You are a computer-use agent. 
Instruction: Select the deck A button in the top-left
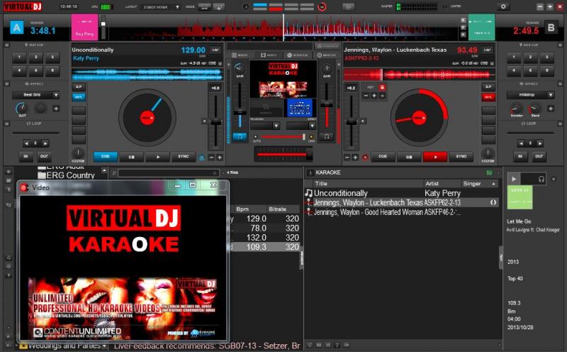[x=16, y=28]
